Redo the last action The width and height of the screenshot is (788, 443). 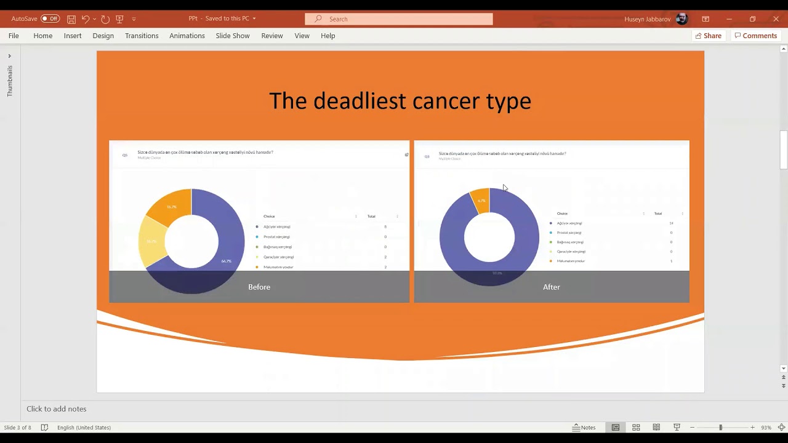point(105,19)
